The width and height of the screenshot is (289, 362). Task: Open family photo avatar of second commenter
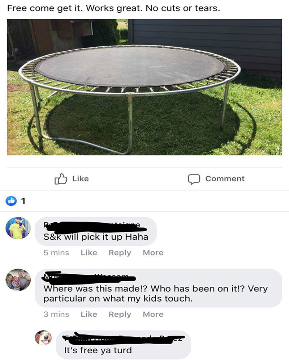pyautogui.click(x=18, y=279)
